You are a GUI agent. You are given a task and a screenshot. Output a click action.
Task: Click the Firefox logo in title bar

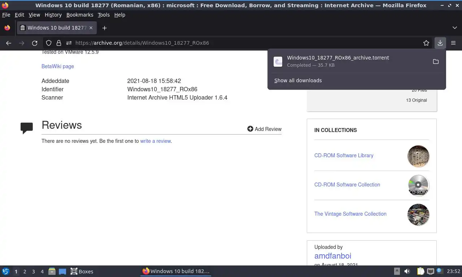[x=5, y=5]
